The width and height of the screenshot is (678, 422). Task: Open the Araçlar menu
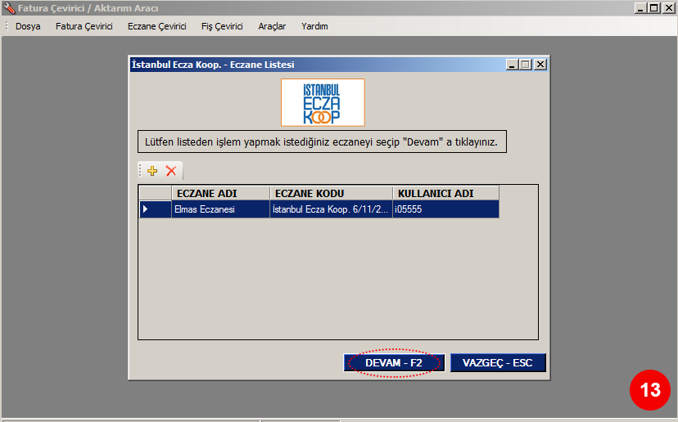(x=272, y=26)
